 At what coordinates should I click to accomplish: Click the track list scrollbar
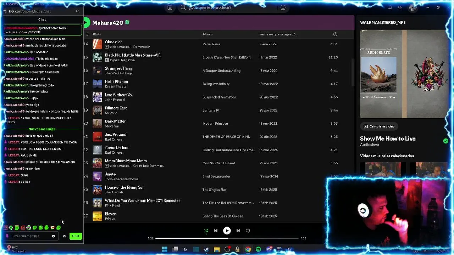coord(353,73)
